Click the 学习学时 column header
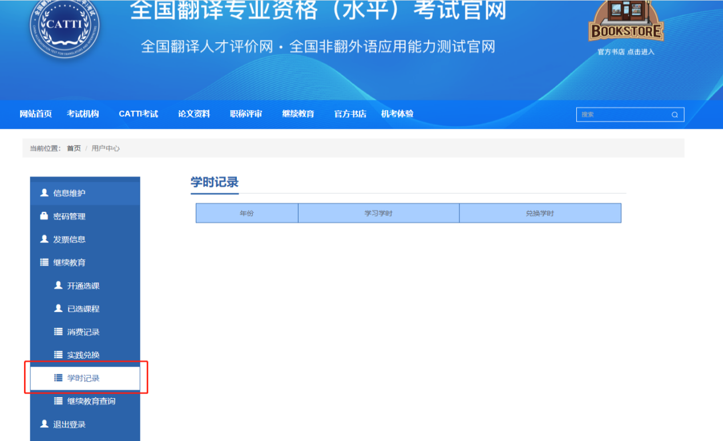 [x=378, y=213]
